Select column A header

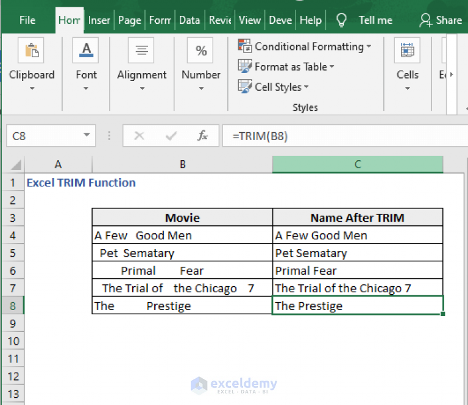click(x=58, y=164)
